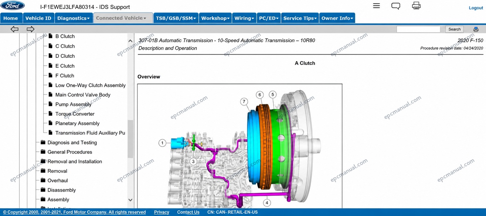This screenshot has width=486, height=216.
Task: Select C Clutch in the tree
Action: [65, 46]
